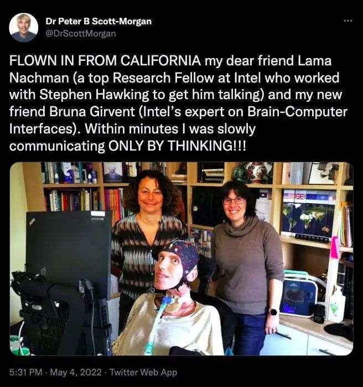This screenshot has height=387, width=363.
Task: Click the Twitter Web App source link
Action: (x=143, y=372)
